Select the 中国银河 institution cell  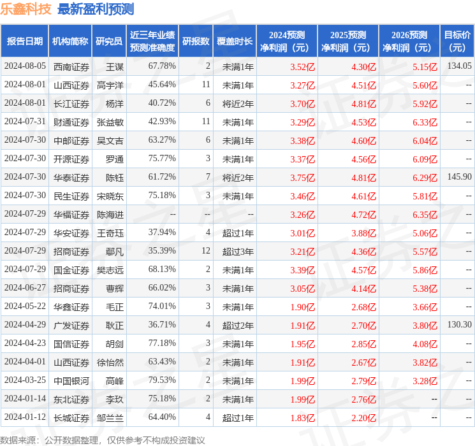pyautogui.click(x=71, y=381)
